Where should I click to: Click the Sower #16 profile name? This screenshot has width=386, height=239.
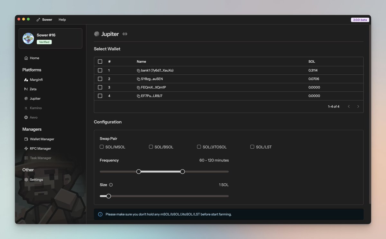pos(46,35)
